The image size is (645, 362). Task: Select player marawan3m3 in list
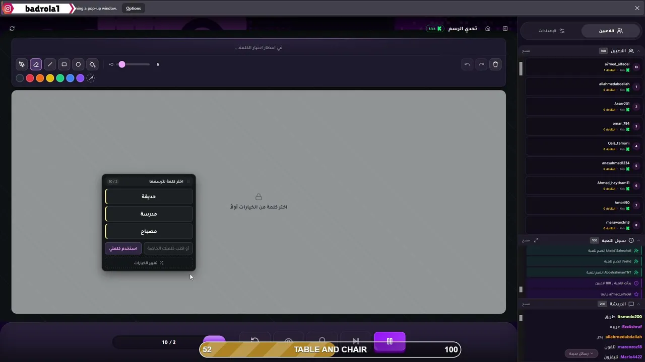pos(583,225)
